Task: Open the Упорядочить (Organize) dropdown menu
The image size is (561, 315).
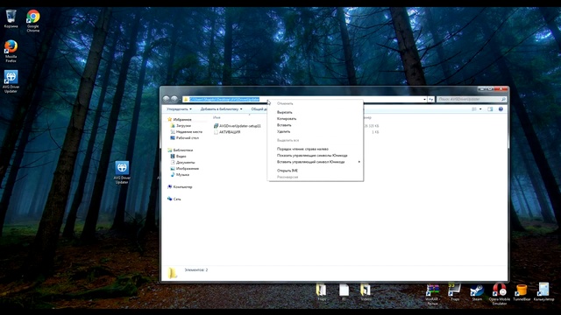Action: [179, 108]
